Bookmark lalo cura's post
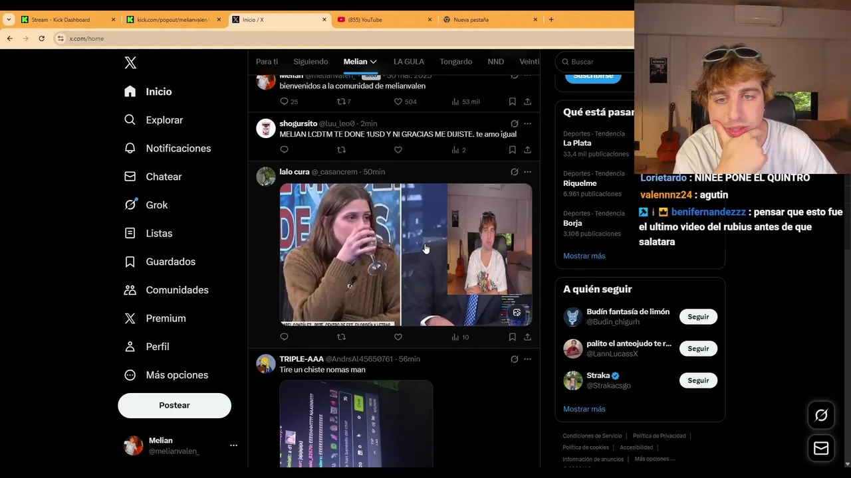Image resolution: width=851 pixels, height=478 pixels. [x=512, y=337]
